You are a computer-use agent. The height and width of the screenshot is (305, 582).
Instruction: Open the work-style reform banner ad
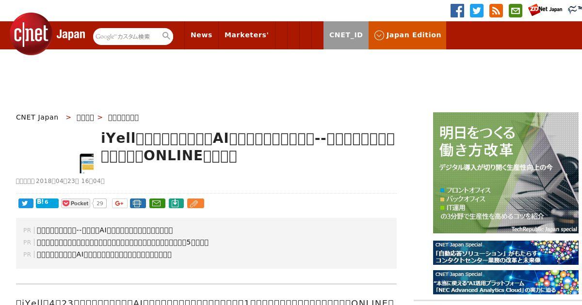506,173
